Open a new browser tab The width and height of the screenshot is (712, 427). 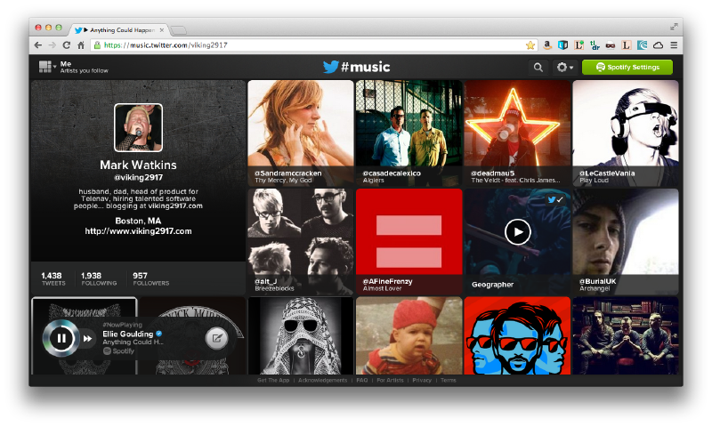(179, 30)
